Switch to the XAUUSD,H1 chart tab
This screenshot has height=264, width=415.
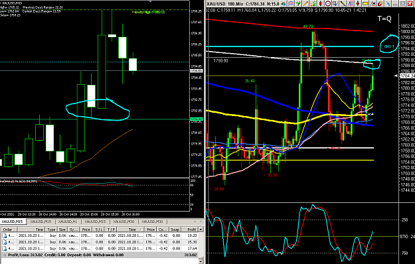68,222
